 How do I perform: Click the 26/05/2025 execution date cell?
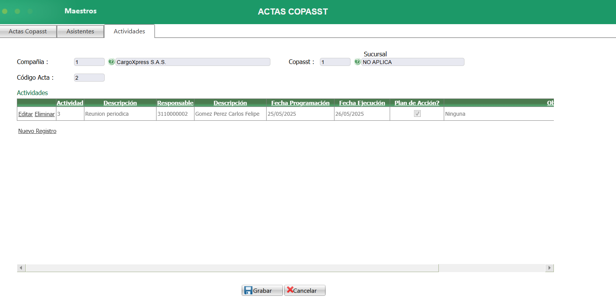(362, 114)
